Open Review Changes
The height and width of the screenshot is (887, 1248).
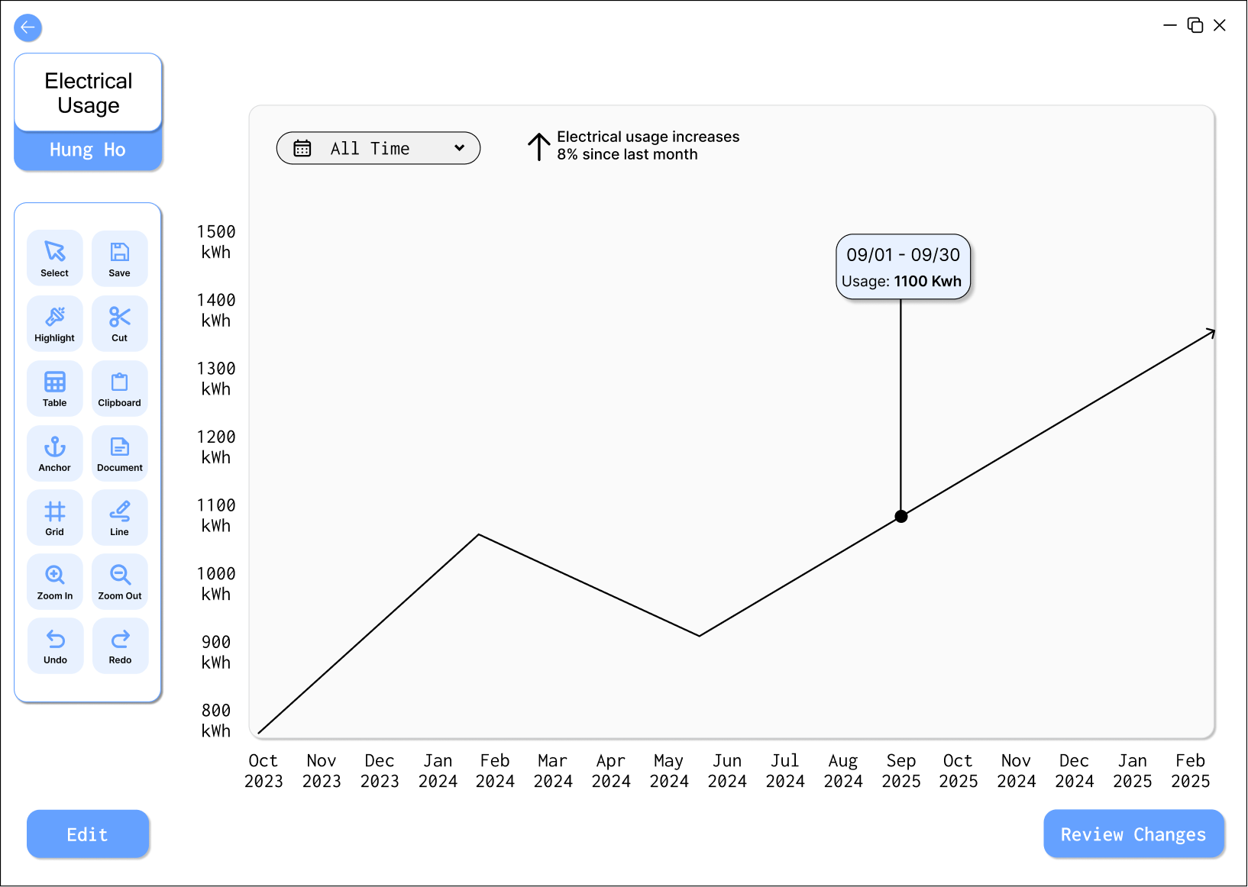pyautogui.click(x=1133, y=834)
